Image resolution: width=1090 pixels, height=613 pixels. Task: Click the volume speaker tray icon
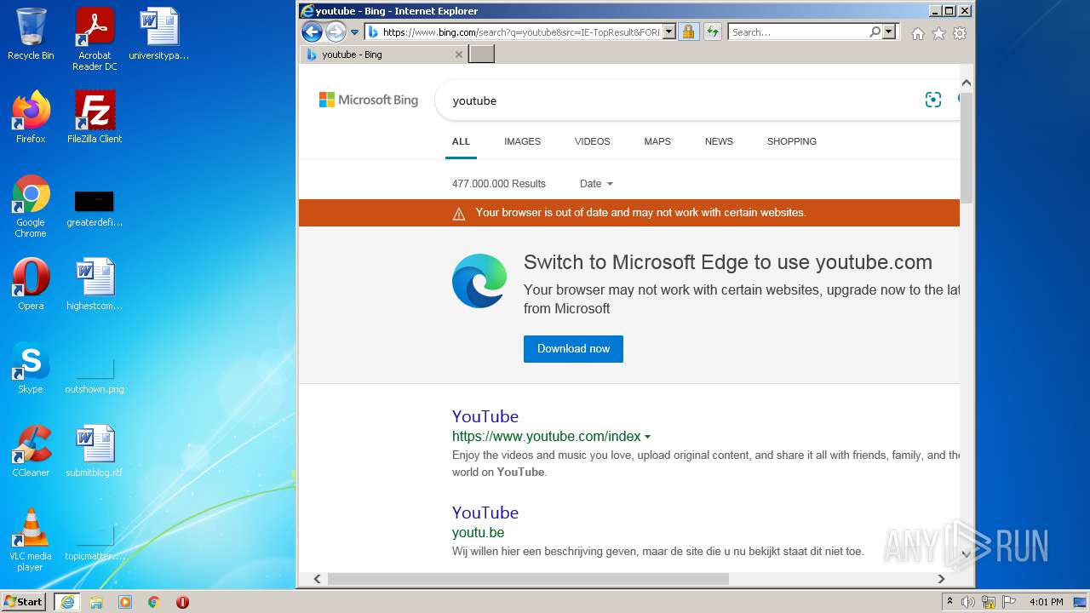pos(968,602)
